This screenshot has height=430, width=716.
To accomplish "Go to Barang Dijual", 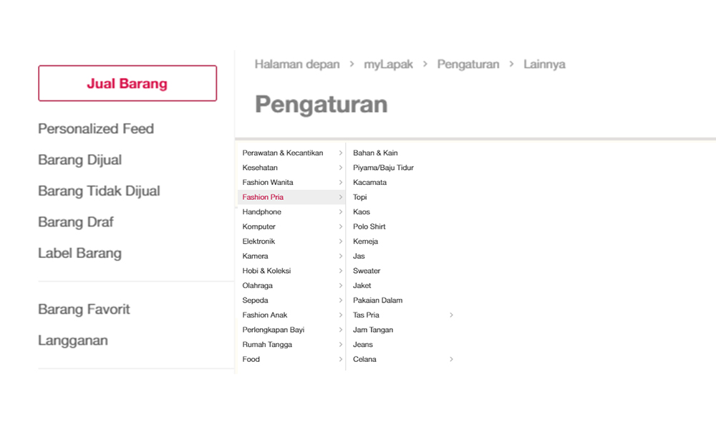I will (x=79, y=160).
